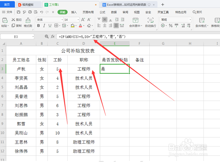Screen dimensions: 220x162
Task: Select cell D3 containing 工程师
Action: point(84,69)
